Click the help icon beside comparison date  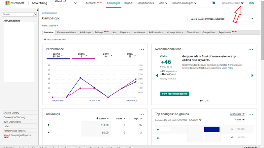click(x=200, y=120)
